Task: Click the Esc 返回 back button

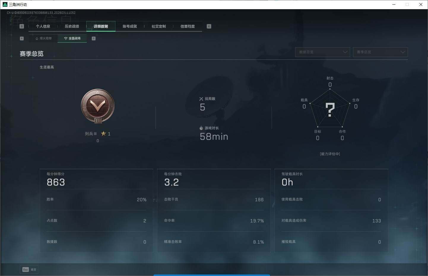Action: [29, 269]
